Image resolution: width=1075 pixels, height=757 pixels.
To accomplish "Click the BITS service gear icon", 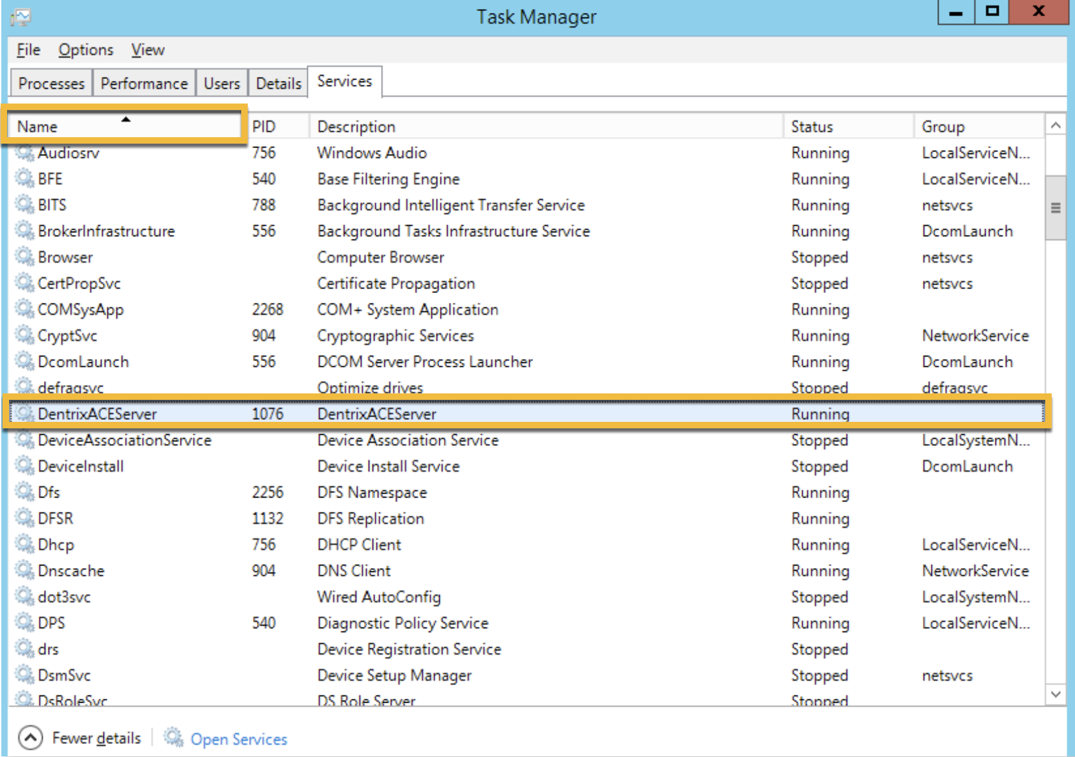I will pos(25,204).
